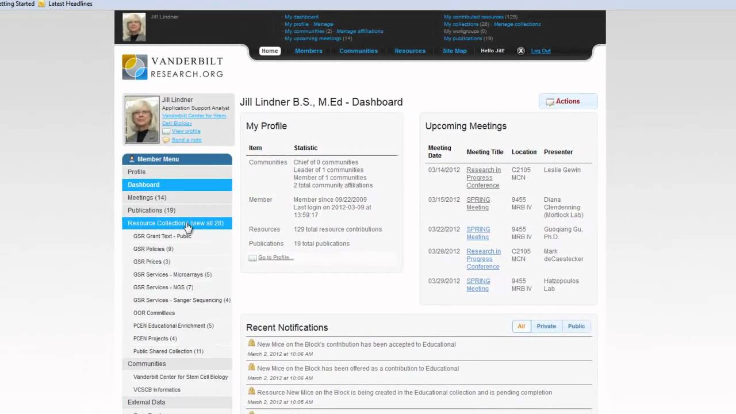736x414 pixels.
Task: Click Manage affiliations link
Action: click(x=360, y=31)
